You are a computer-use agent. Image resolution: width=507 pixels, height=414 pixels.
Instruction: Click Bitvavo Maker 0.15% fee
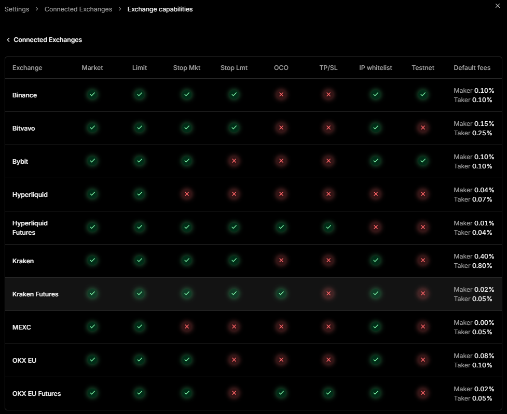(474, 124)
